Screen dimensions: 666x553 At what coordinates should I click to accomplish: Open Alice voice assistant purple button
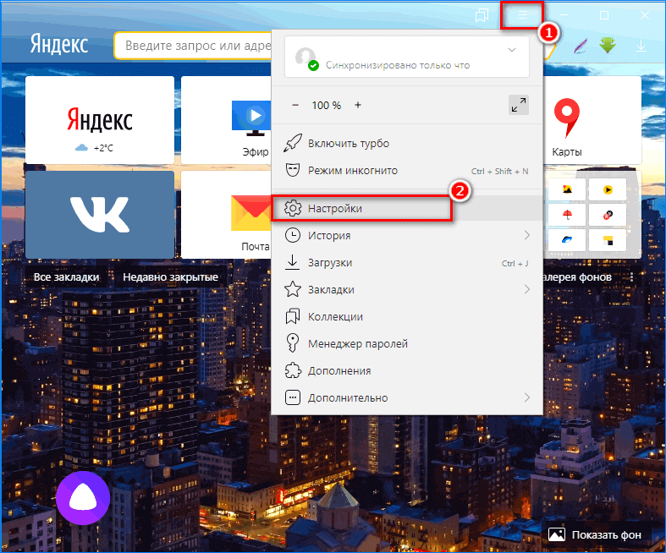[83, 498]
